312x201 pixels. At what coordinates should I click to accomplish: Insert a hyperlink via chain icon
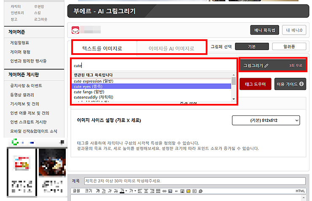click(x=164, y=191)
